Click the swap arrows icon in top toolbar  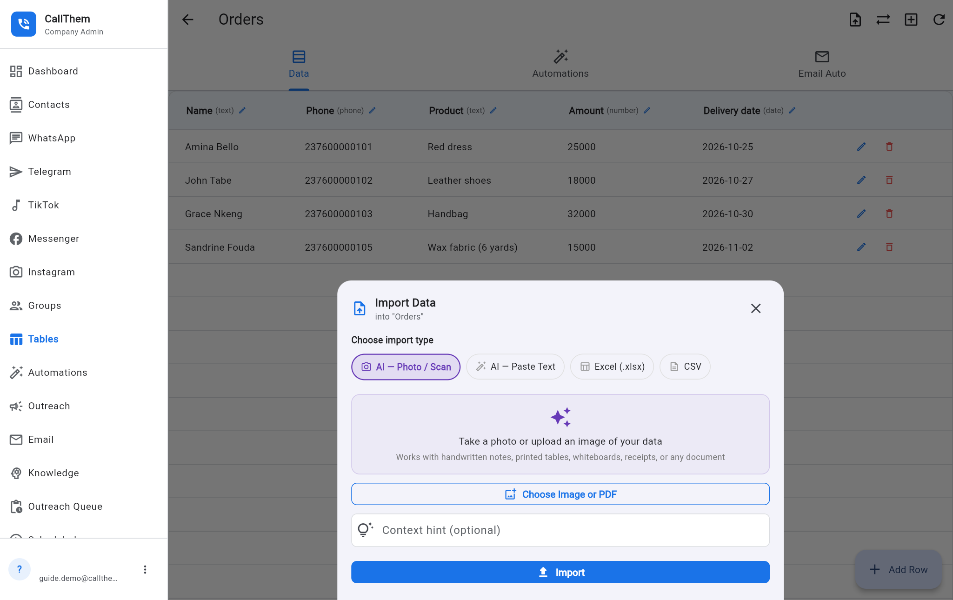(x=883, y=20)
